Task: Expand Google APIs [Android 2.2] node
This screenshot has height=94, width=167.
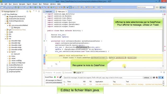Action: (5, 16)
